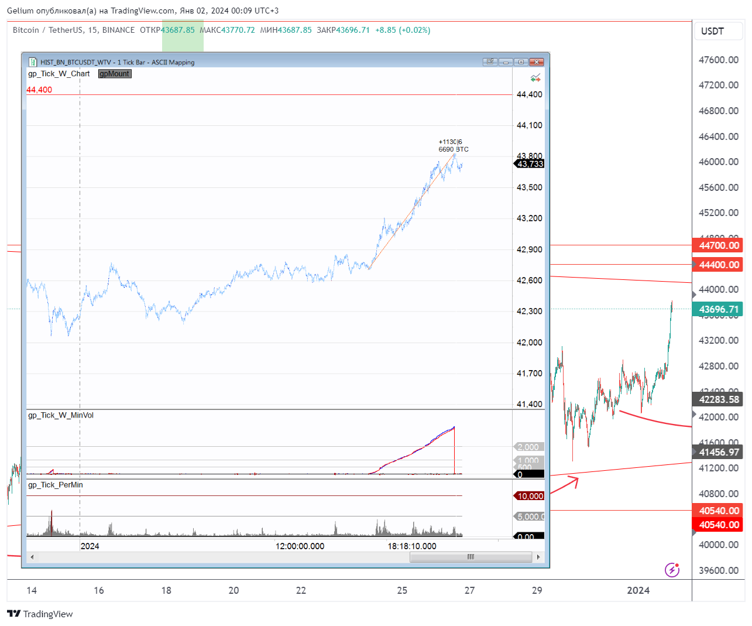Click the notes button in inner window title bar
The image size is (752, 626).
pyautogui.click(x=490, y=61)
